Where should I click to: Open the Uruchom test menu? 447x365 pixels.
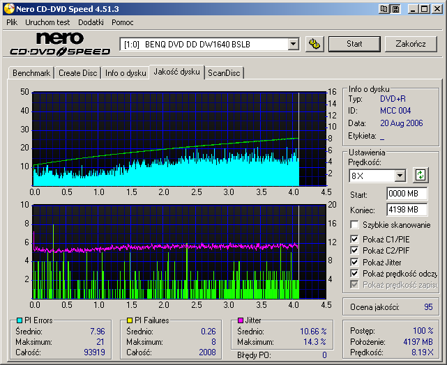47,22
